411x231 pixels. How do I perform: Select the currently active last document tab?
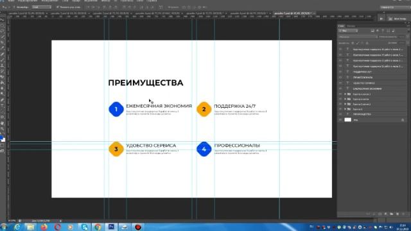[x=294, y=13]
